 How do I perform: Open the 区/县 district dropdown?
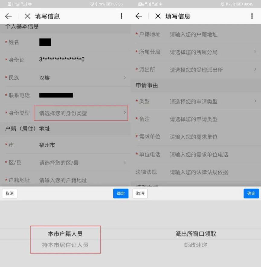click(82, 163)
